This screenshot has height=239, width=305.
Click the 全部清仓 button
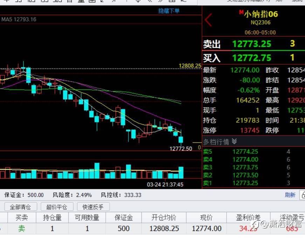pyautogui.click(x=20, y=207)
